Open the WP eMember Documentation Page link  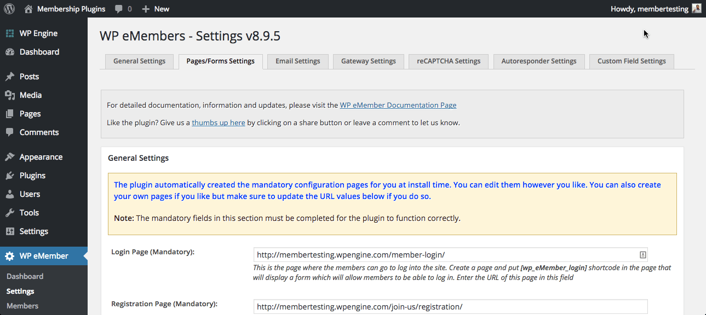[398, 105]
